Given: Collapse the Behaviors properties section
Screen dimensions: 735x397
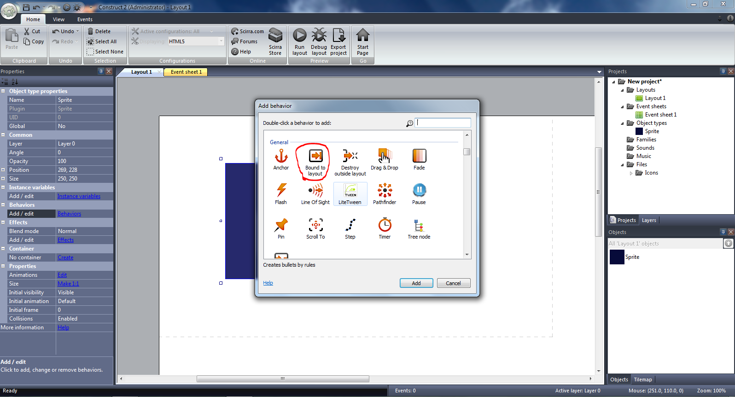Looking at the screenshot, I should click(3, 205).
